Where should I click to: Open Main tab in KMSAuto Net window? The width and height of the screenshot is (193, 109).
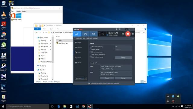[12, 11]
